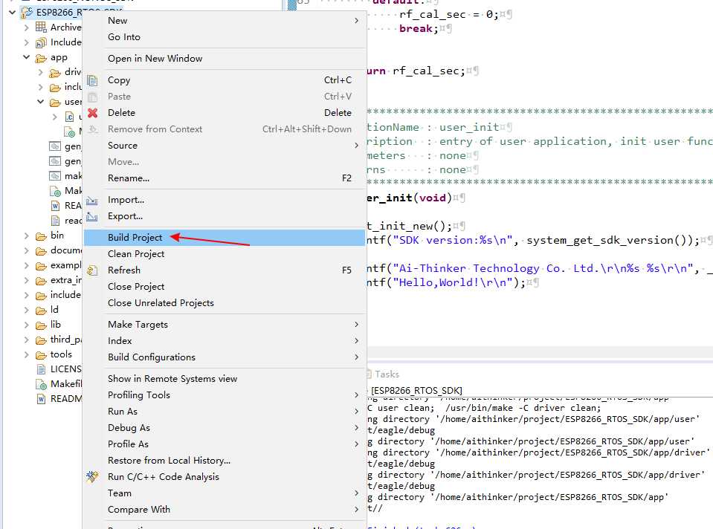Select Show in Remote Systems view
Screen dimensions: 713x529
pyautogui.click(x=225, y=379)
